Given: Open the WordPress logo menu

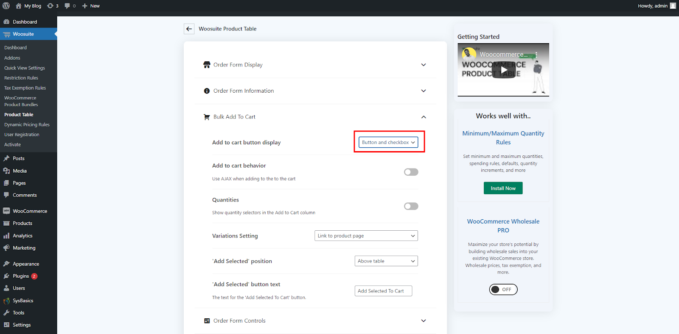Looking at the screenshot, I should [6, 6].
